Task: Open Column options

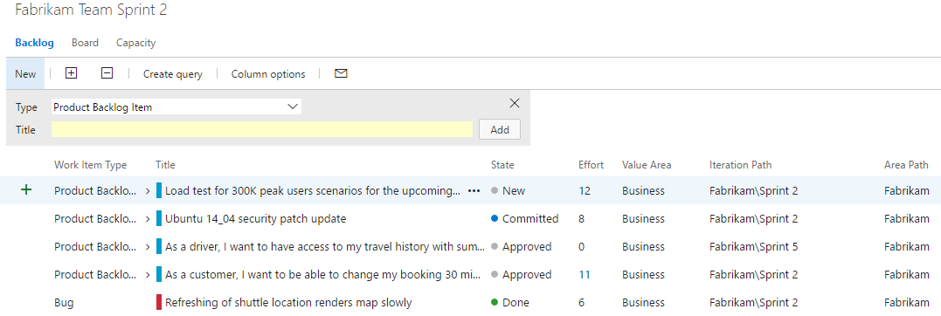Action: point(268,73)
